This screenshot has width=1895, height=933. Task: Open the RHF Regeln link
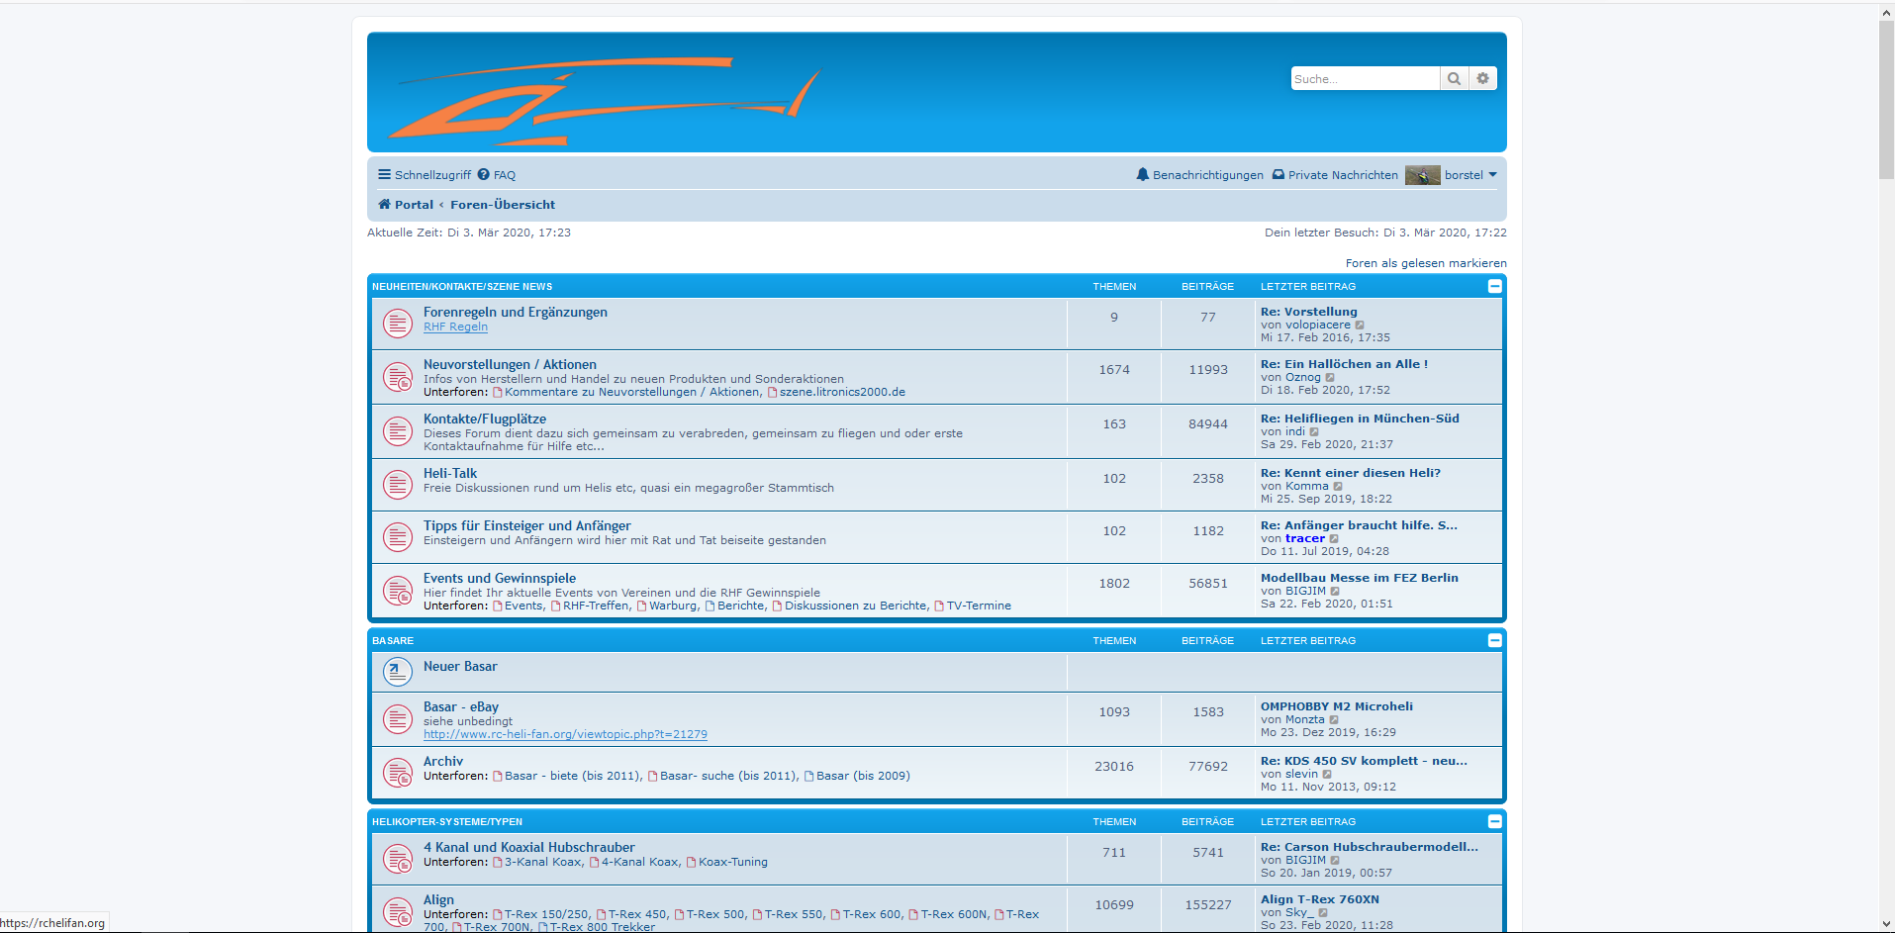[x=455, y=327]
